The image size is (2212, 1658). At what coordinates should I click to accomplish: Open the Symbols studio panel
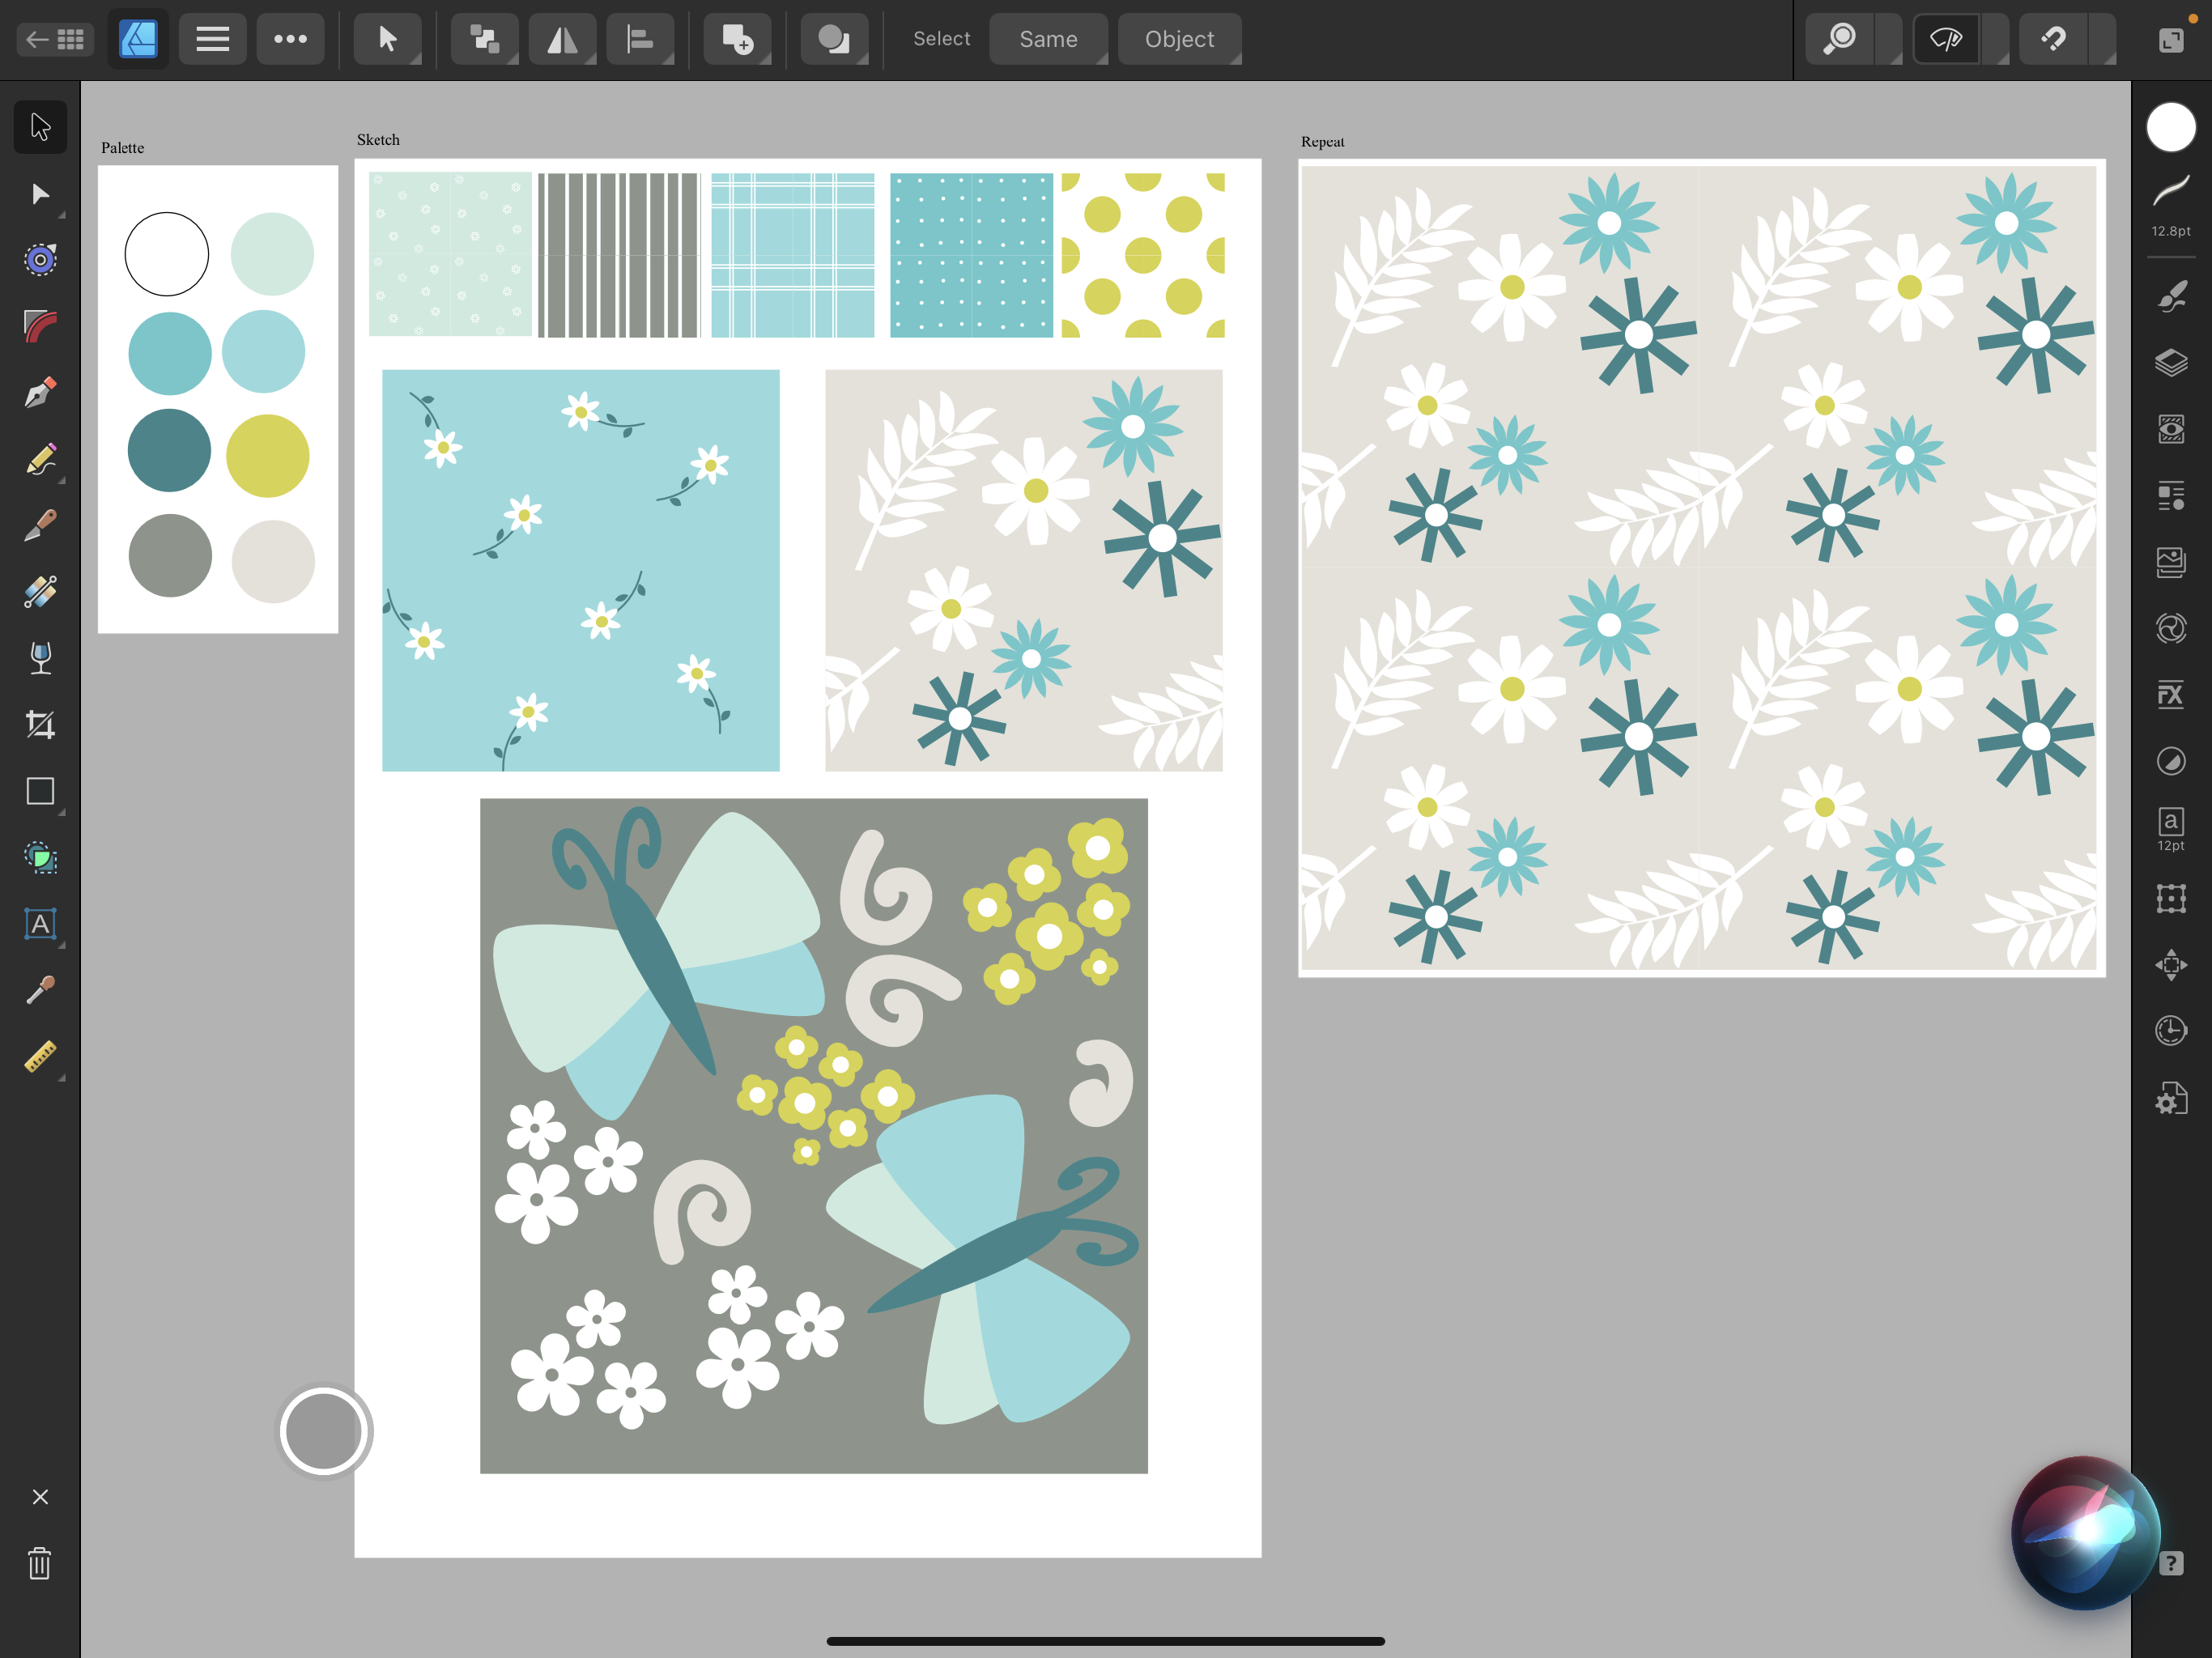2171,628
